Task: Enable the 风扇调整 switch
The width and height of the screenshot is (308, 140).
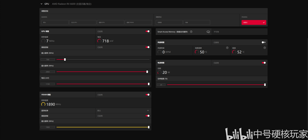Action: [264, 42]
